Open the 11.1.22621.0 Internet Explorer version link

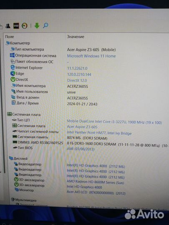pos(77,68)
